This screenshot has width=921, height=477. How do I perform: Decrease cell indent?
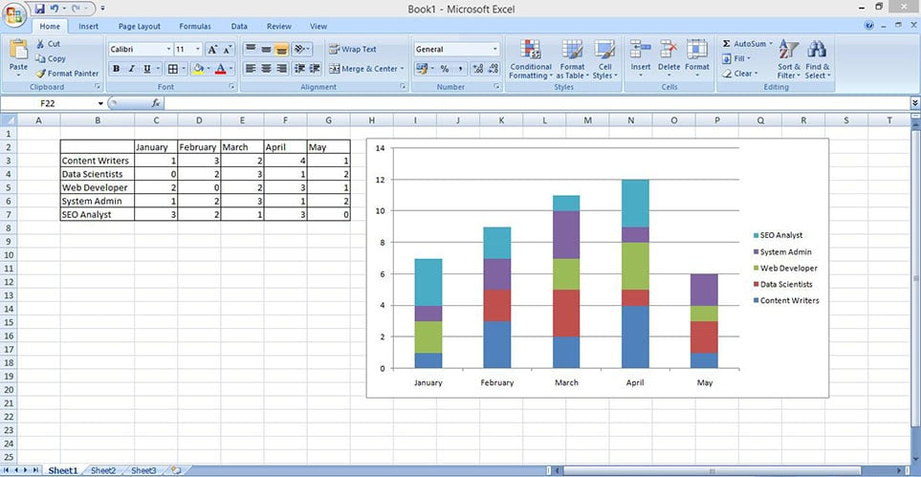tap(299, 69)
